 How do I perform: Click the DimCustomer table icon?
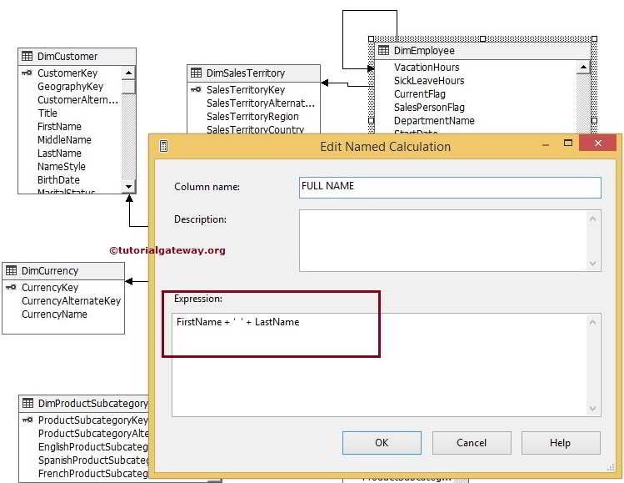[x=27, y=56]
